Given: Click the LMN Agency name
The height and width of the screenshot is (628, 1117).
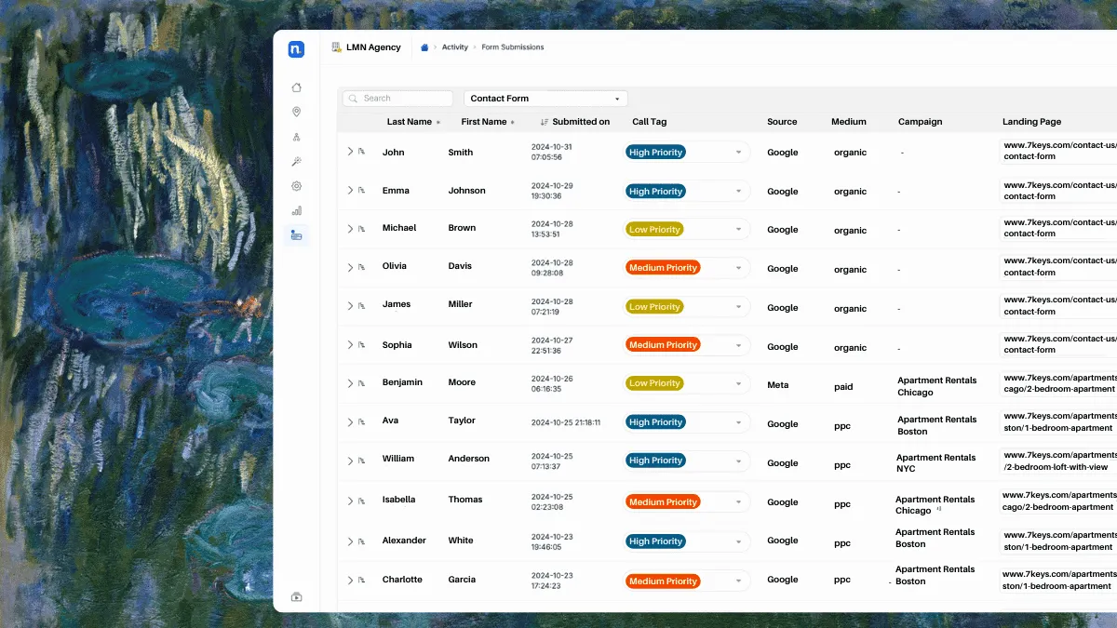Looking at the screenshot, I should tap(374, 47).
